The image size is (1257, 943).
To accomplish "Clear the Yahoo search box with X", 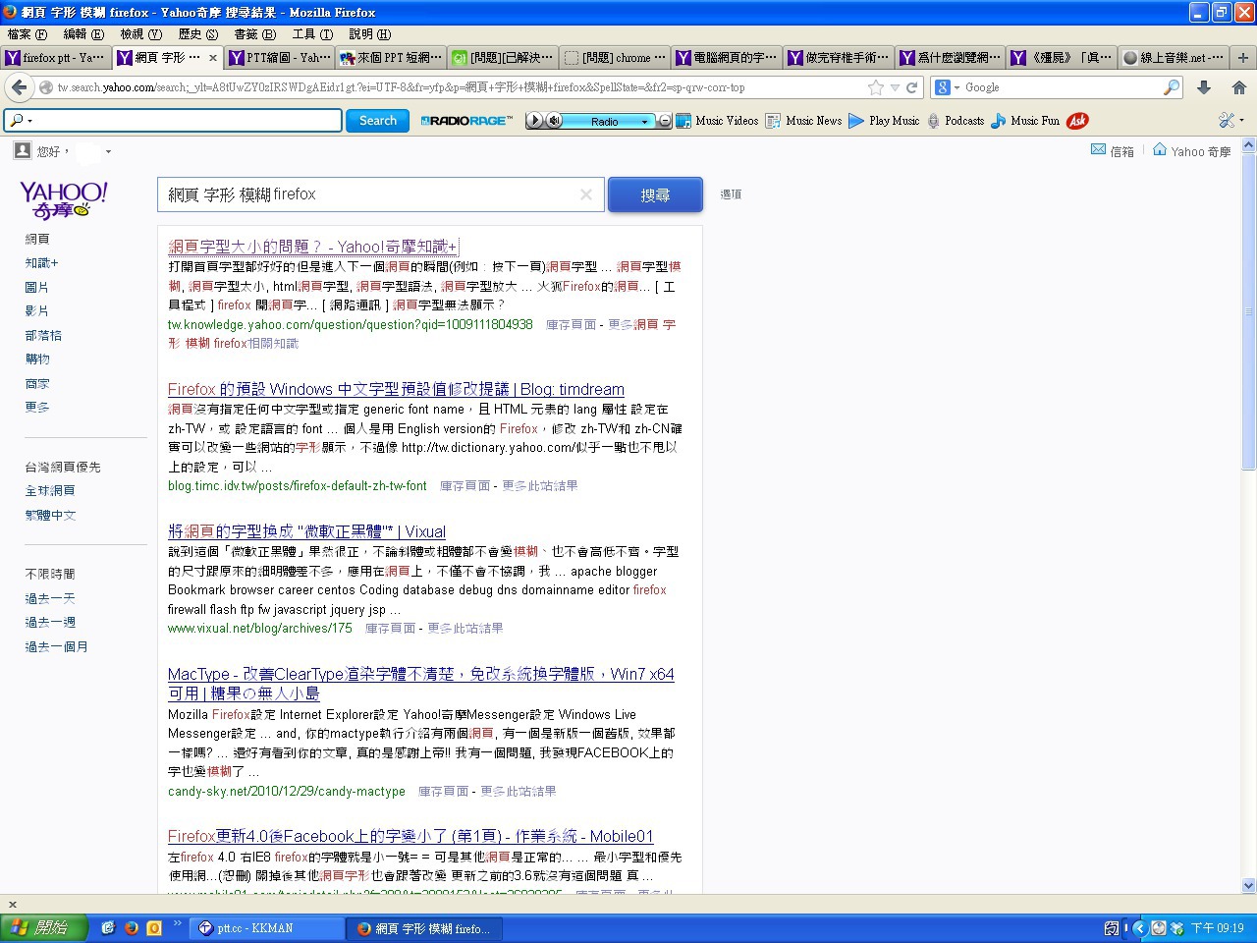I will 586,194.
